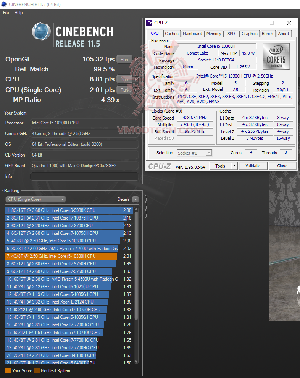Select ranking row 20 Intel Core i3-8130U
The width and height of the screenshot is (300, 378).
pyautogui.click(x=69, y=355)
